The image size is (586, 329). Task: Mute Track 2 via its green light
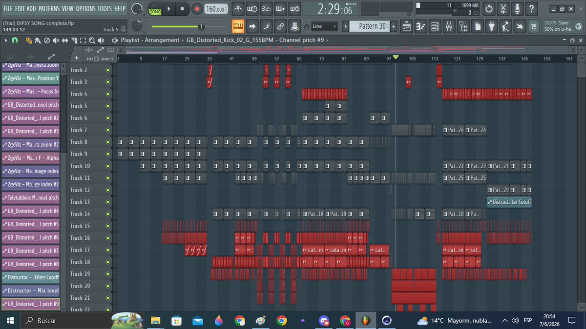tap(108, 70)
